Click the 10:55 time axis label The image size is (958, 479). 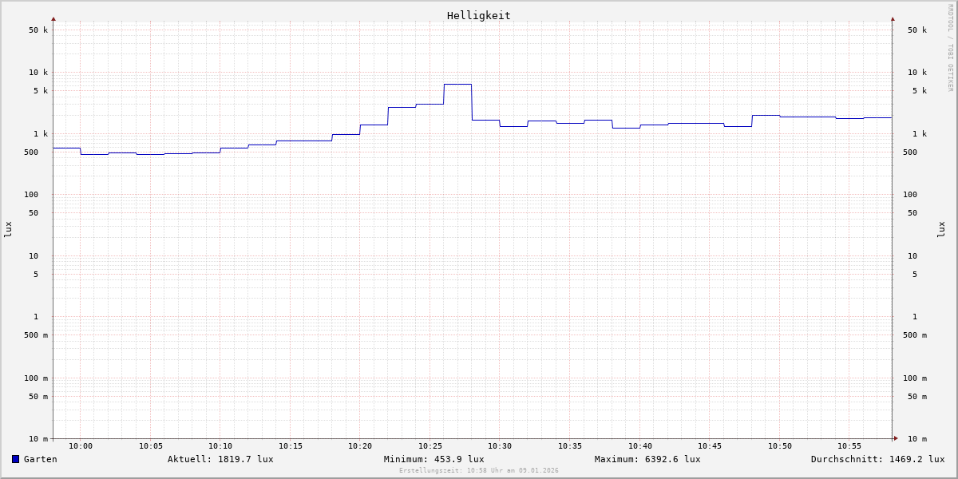click(x=849, y=446)
